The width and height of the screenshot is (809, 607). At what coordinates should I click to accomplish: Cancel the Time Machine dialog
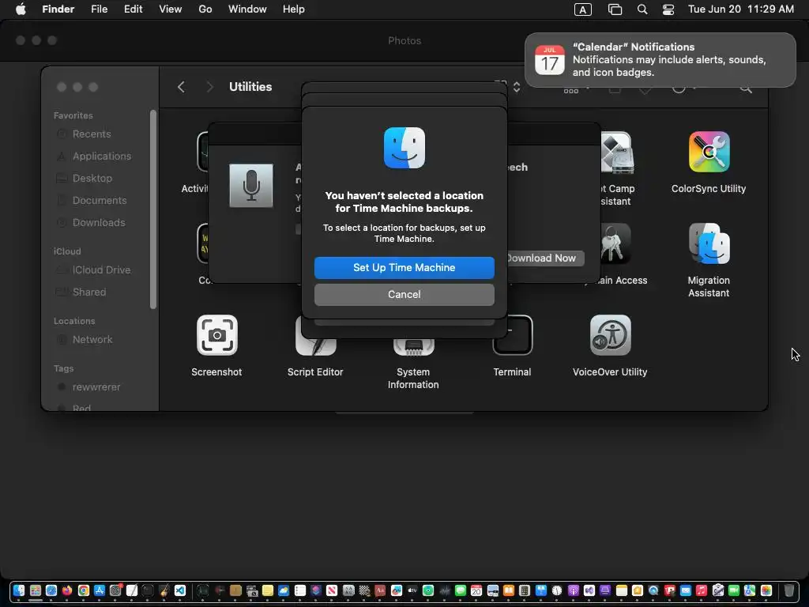(x=404, y=294)
